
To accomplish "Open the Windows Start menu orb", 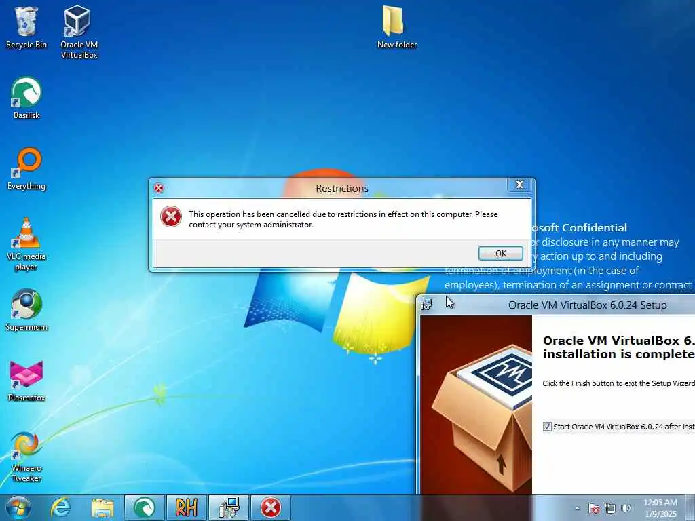I will point(18,507).
